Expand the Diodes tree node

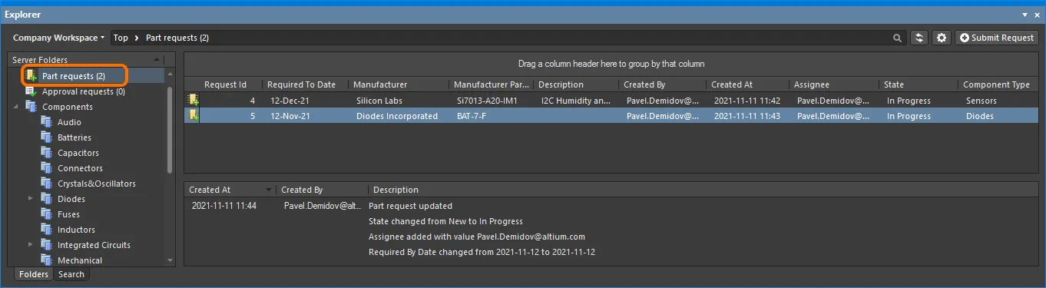click(x=31, y=199)
